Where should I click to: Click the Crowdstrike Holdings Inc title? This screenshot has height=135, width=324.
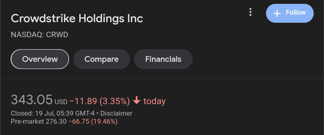point(77,19)
